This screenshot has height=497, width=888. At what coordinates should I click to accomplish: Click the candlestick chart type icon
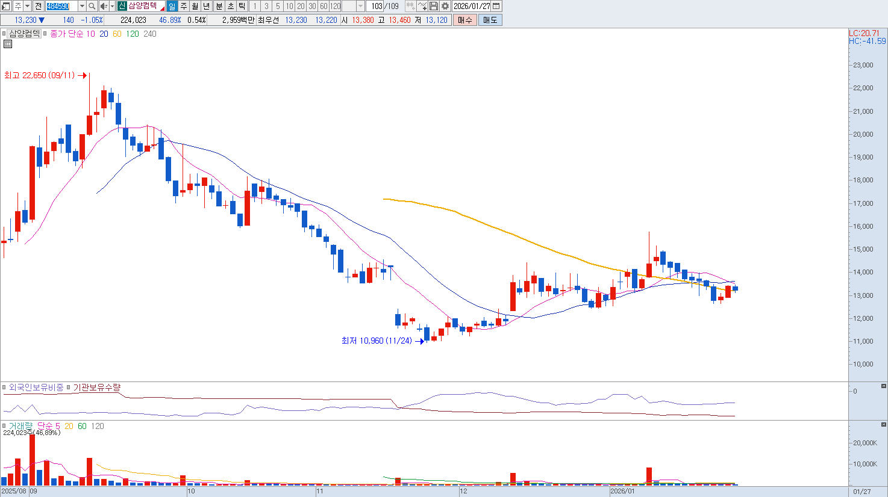click(x=410, y=6)
